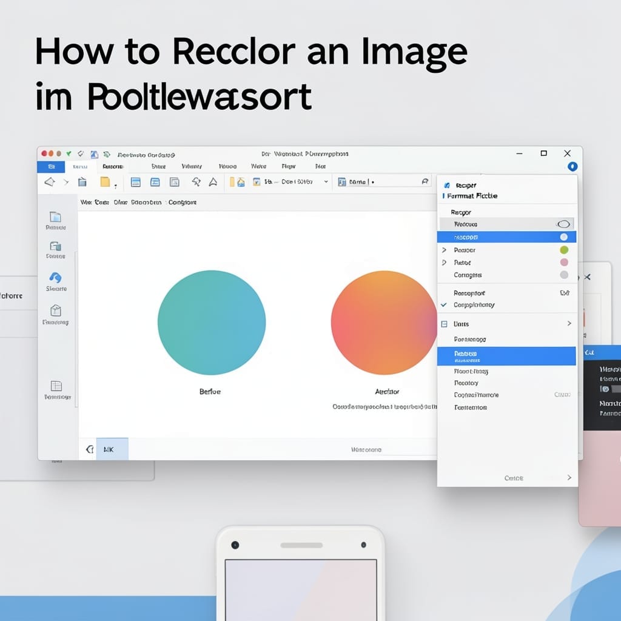This screenshot has height=621, width=621.
Task: Switch to the third ribbon tab in bold
Action: pos(113,167)
